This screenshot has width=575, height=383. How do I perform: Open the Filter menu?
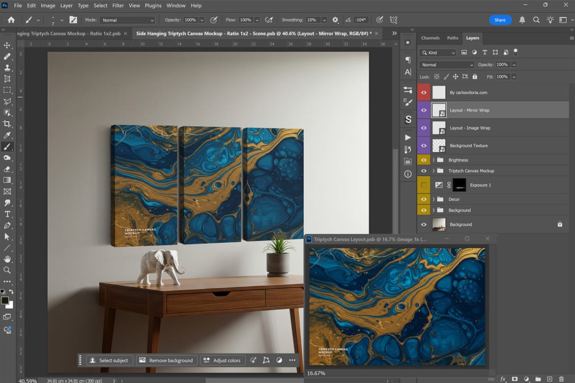pyautogui.click(x=118, y=5)
